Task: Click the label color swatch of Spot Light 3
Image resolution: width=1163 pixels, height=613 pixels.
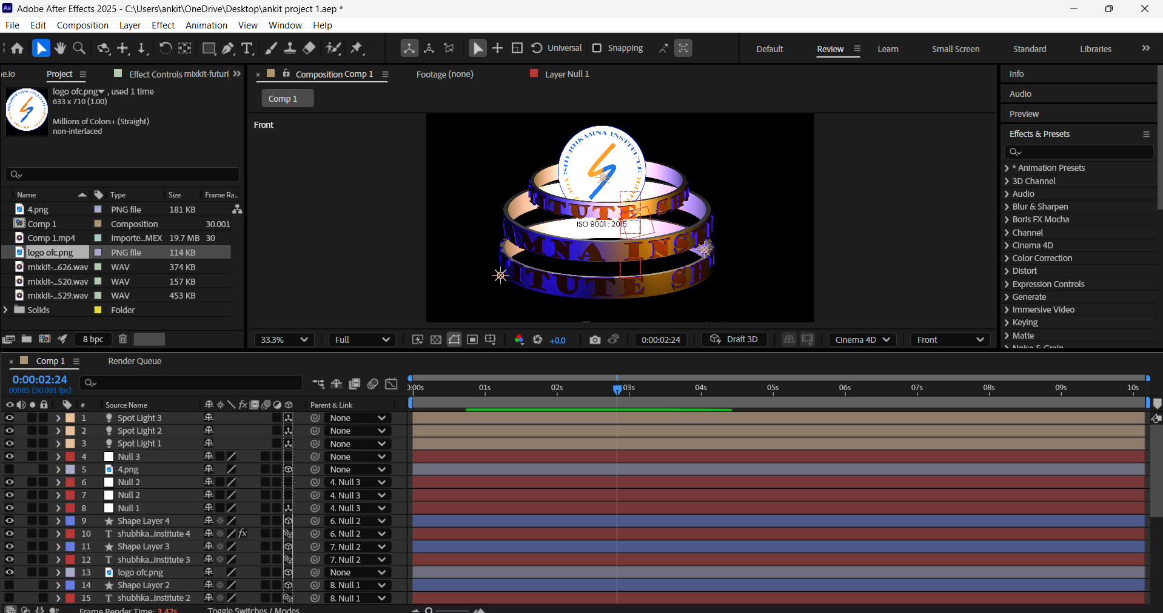Action: click(70, 418)
